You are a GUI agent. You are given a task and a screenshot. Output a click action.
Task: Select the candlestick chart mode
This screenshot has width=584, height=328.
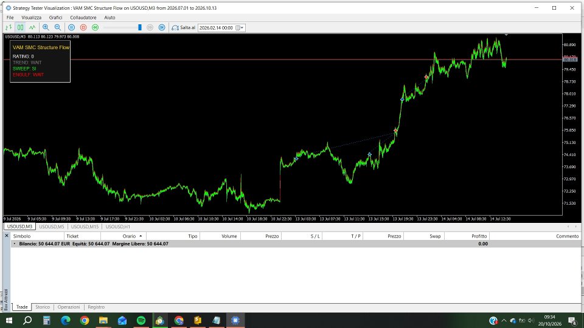click(x=21, y=27)
